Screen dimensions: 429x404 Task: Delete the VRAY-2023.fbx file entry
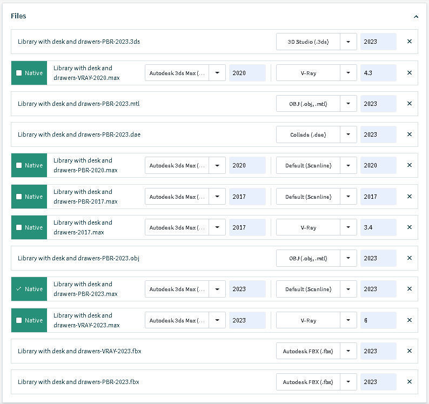click(x=409, y=351)
